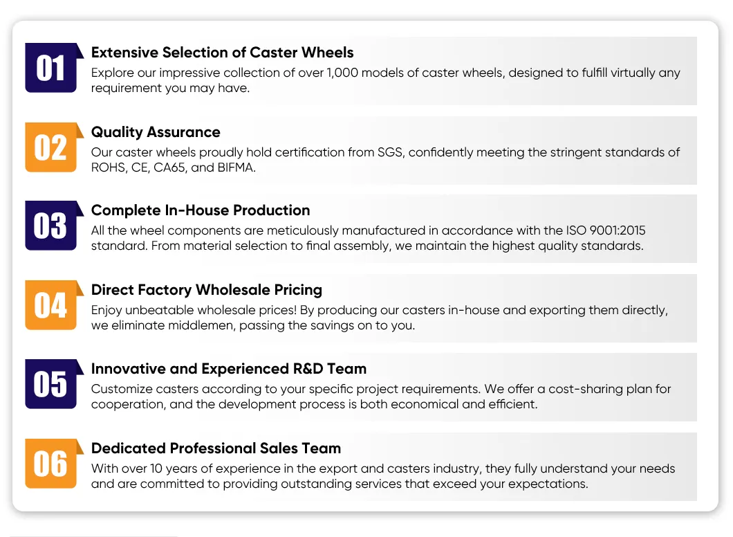The width and height of the screenshot is (733, 537).
Task: Click the text about eliminating middlemen
Action: pos(253,325)
